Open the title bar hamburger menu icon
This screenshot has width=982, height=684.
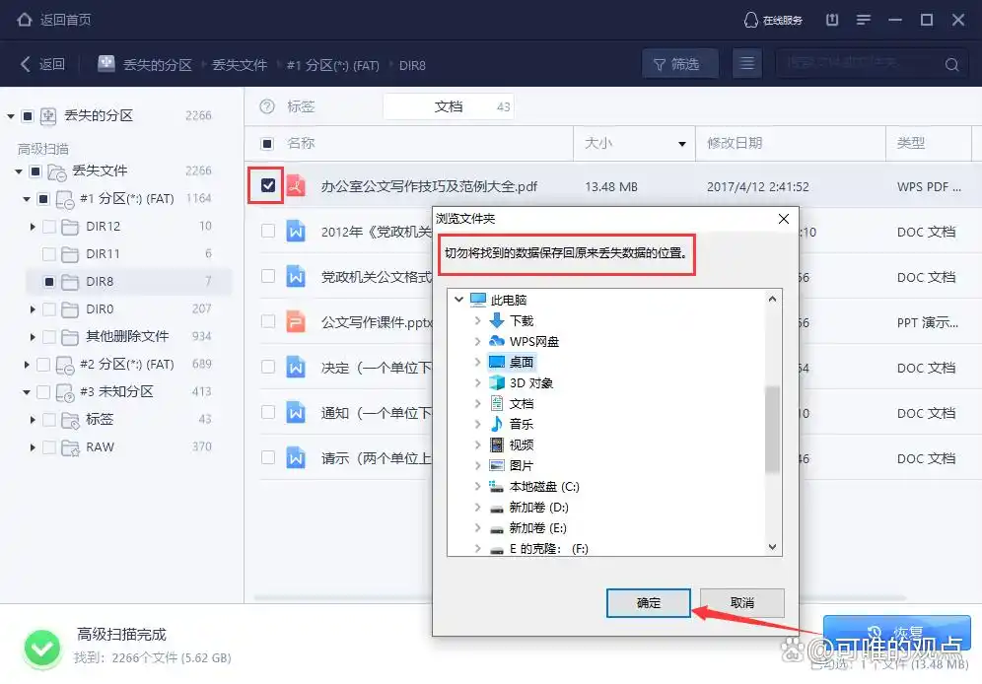864,20
